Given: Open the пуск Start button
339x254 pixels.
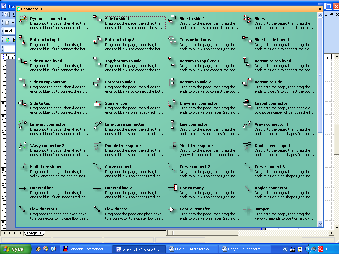Looking at the screenshot, I should coord(15,249).
